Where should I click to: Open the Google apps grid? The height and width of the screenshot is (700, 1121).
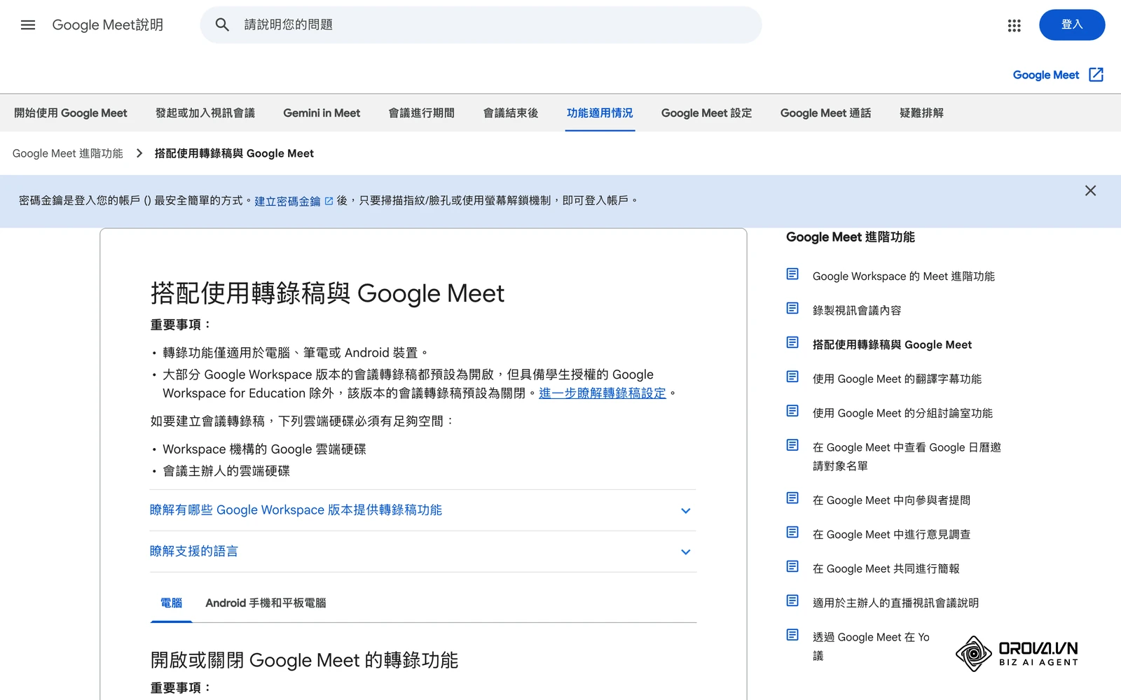point(1014,25)
